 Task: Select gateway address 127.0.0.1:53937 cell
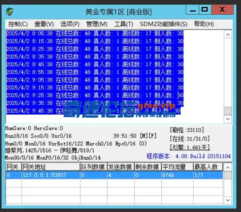[x=51, y=175]
